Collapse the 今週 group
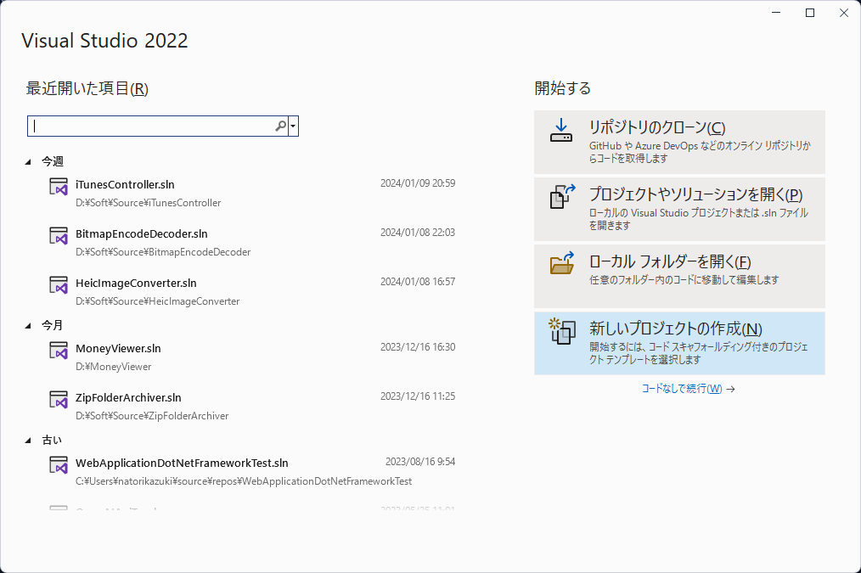861x573 pixels. point(30,161)
